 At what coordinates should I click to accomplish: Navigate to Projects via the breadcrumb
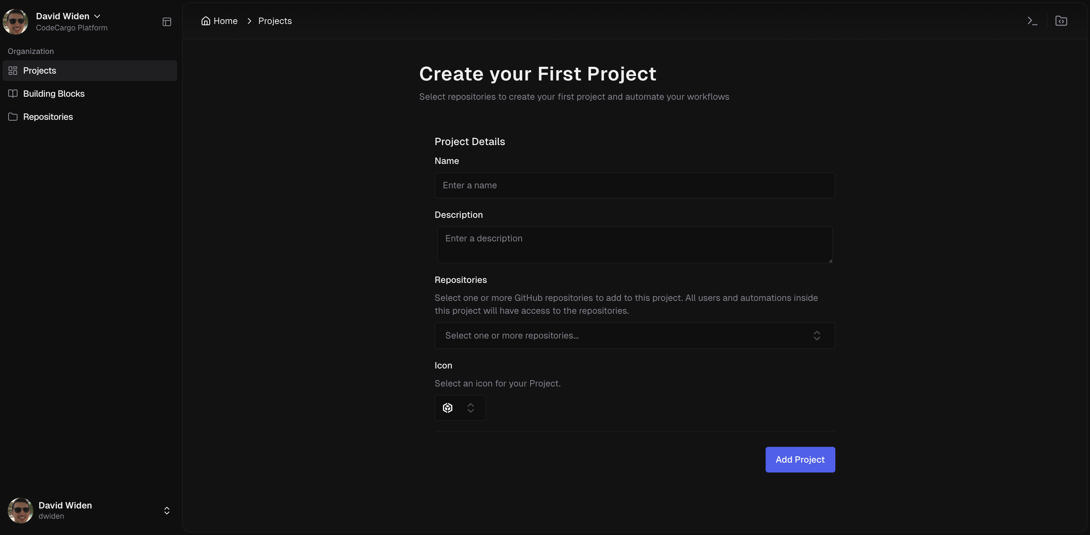click(x=274, y=21)
